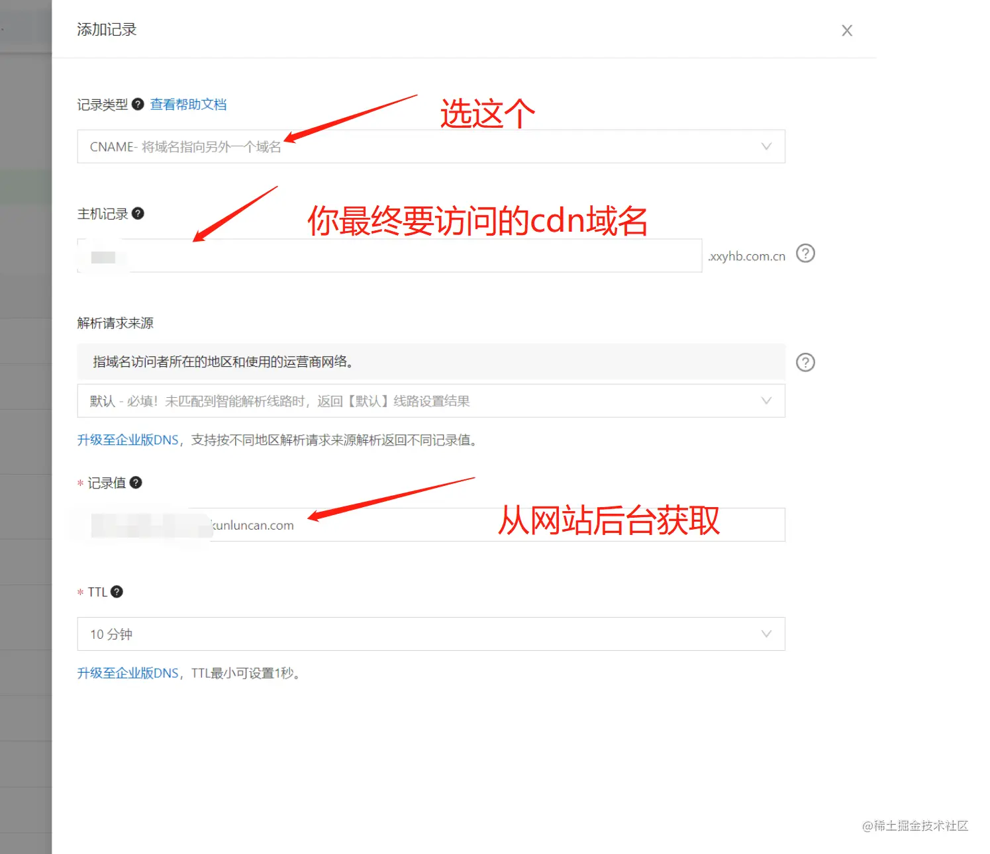Viewport: 990px width, 854px height.
Task: Open the TTL 10分钟 dropdown
Action: 430,634
